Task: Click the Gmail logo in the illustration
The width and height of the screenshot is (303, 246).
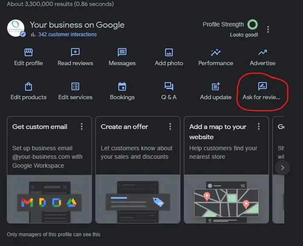Action: (27, 203)
